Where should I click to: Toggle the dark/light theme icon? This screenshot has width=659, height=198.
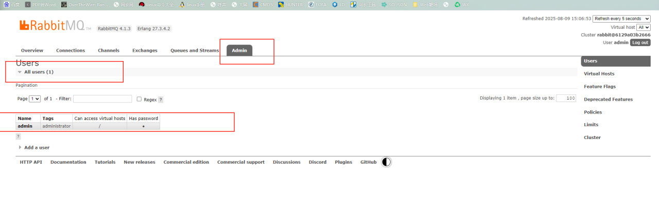(x=386, y=162)
